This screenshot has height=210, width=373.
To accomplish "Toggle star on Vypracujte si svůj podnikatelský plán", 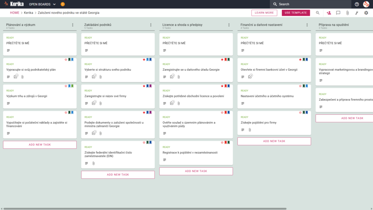I will (x=66, y=59).
